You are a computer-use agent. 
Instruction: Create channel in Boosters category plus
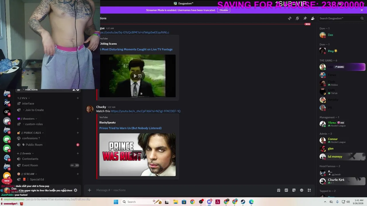click(x=78, y=119)
